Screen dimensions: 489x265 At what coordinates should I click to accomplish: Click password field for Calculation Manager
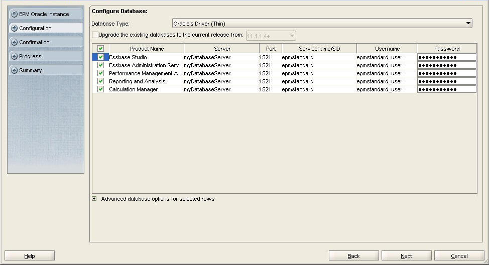[447, 89]
